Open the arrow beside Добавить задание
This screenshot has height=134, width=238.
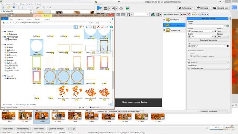(x=181, y=15)
